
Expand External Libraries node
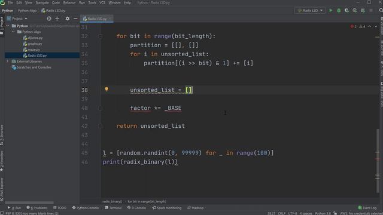click(x=8, y=61)
